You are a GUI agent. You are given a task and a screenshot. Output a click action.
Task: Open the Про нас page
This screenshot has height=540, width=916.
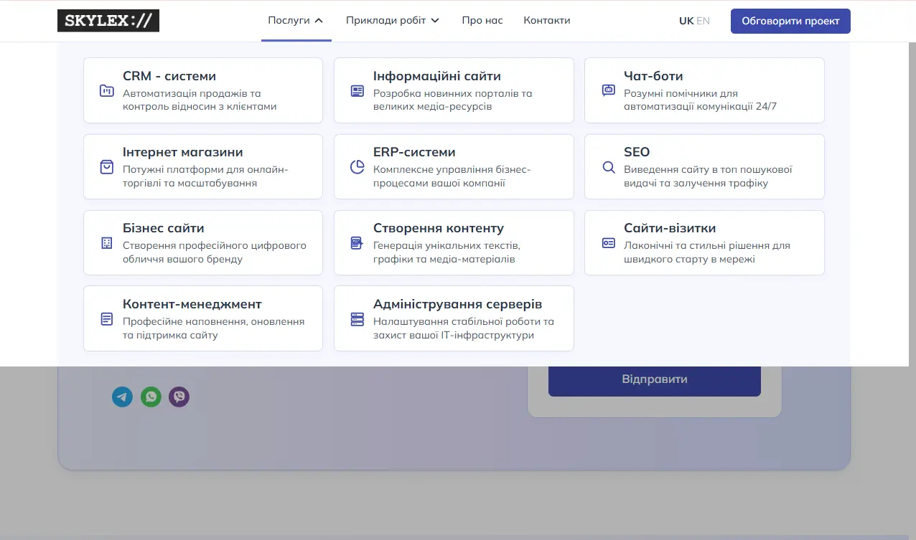click(x=482, y=20)
